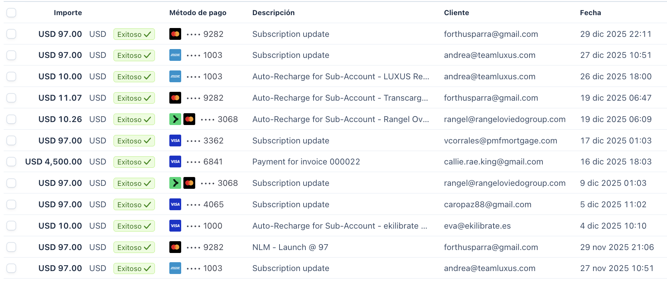Select all rows with the header checkbox
The width and height of the screenshot is (667, 281).
11,13
